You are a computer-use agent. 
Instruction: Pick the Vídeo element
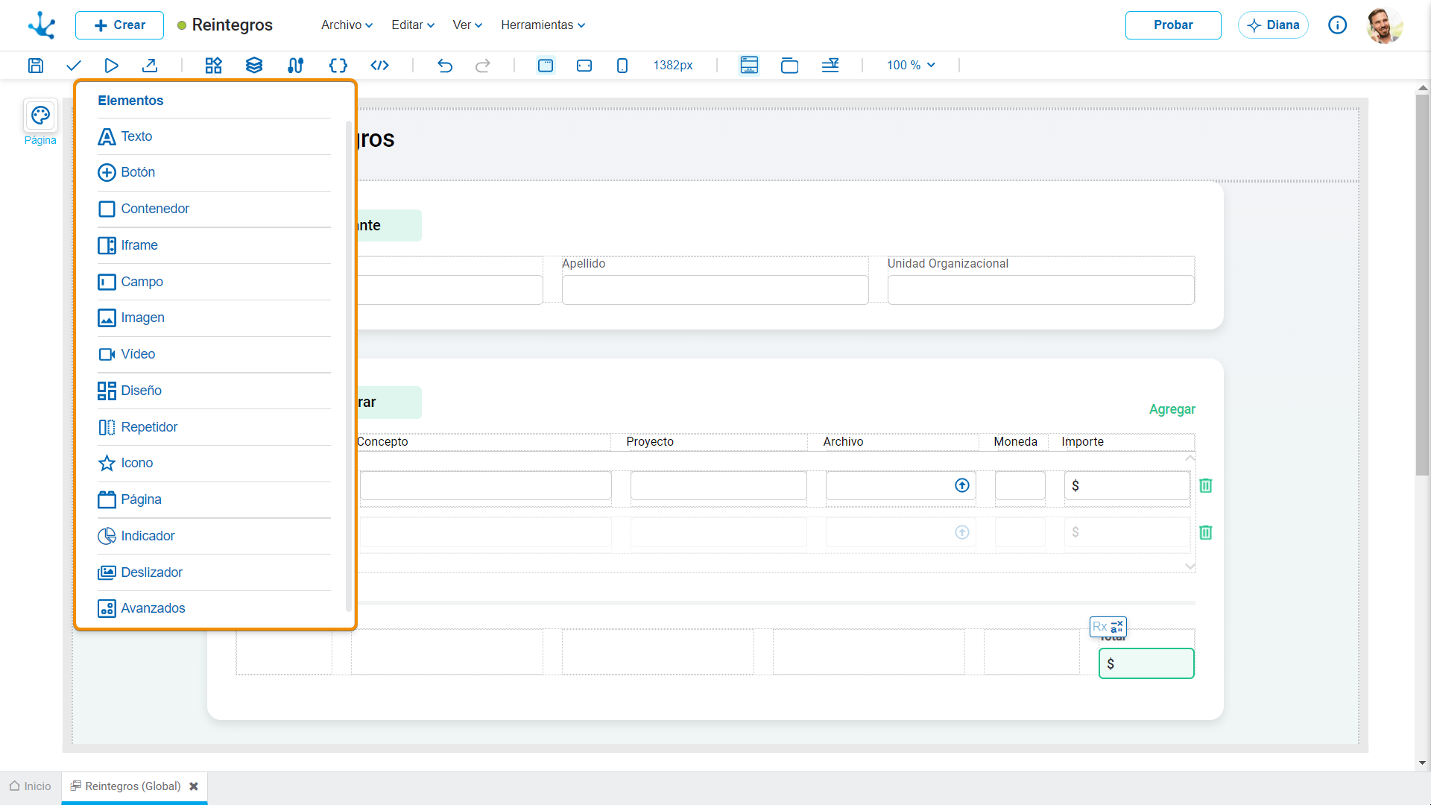(214, 355)
